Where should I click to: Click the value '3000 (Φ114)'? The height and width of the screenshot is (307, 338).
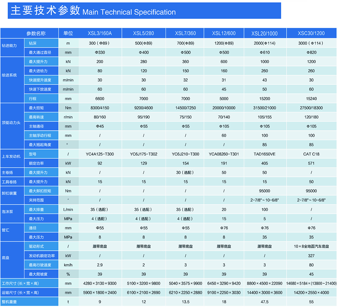(x=311, y=43)
